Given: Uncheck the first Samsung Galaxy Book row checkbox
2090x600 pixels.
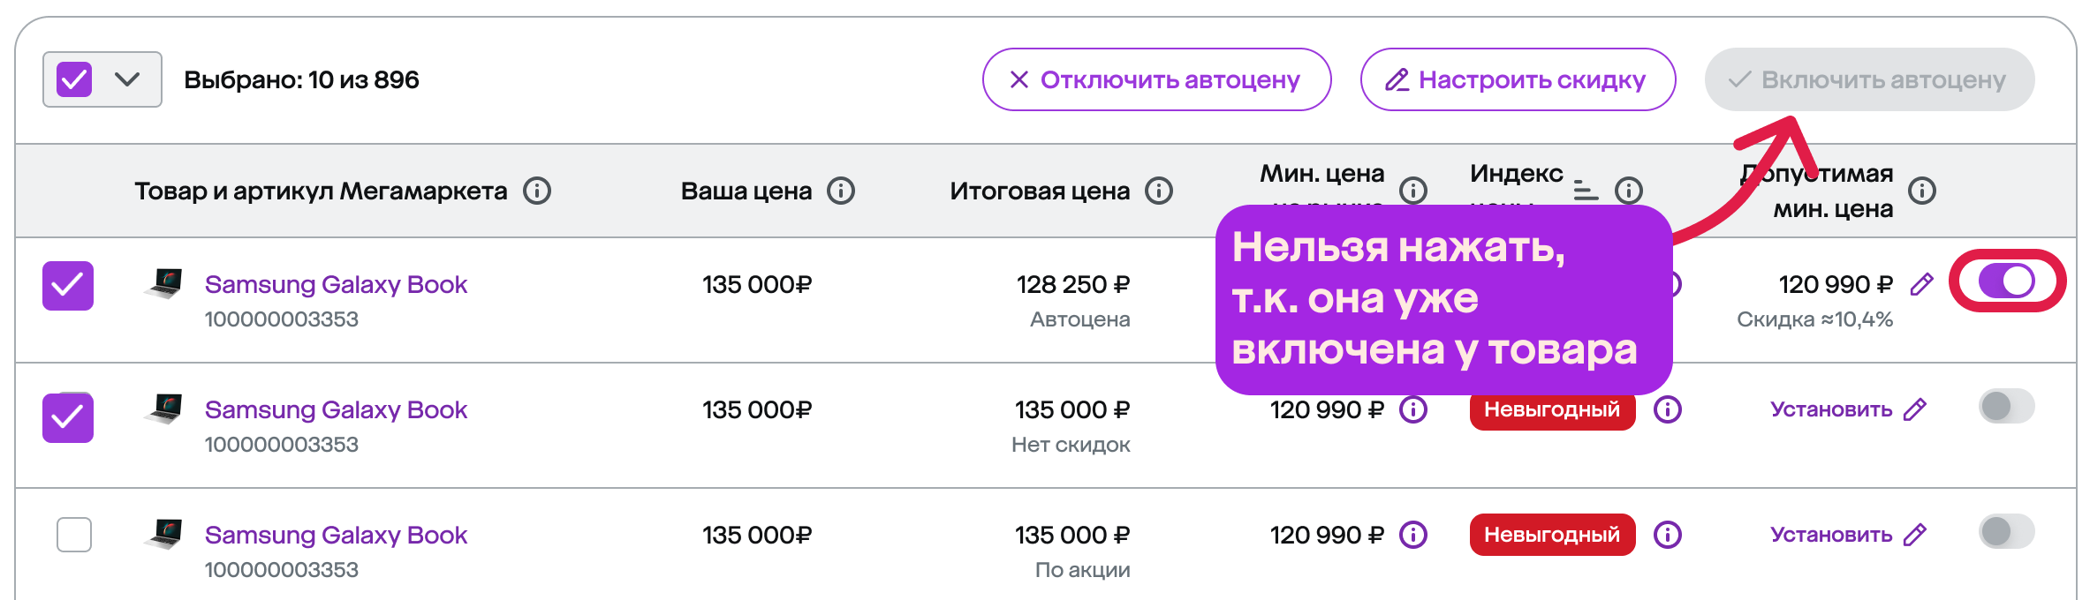Looking at the screenshot, I should click(68, 286).
